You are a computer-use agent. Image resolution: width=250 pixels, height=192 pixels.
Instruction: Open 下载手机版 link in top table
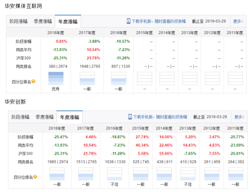[x=158, y=21]
